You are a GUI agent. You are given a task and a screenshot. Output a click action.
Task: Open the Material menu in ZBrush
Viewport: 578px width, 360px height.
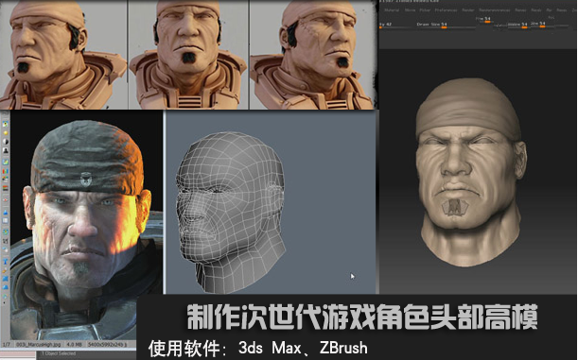[x=392, y=10]
